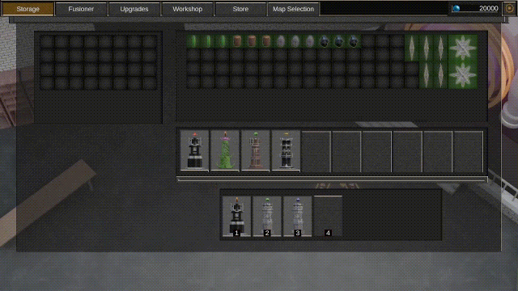The image size is (518, 291).
Task: Go to the Store tab
Action: [x=240, y=9]
